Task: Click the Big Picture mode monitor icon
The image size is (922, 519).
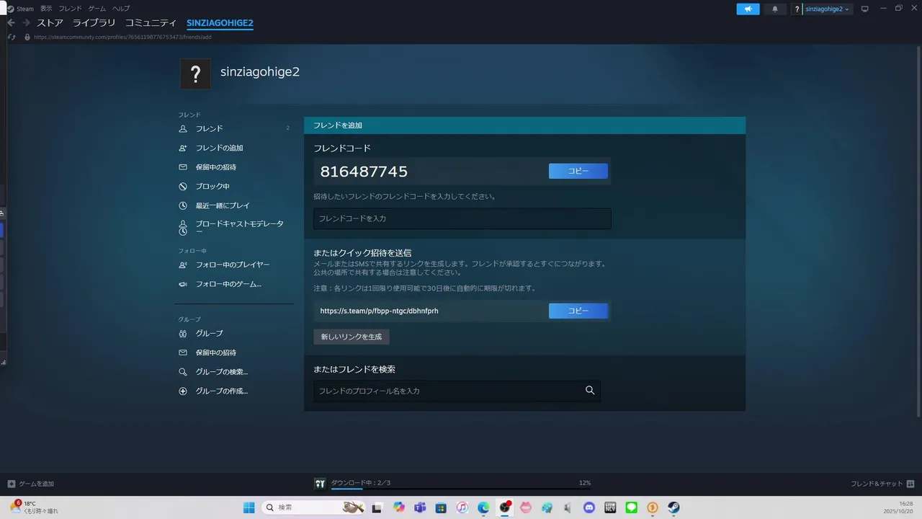Action: pyautogui.click(x=865, y=9)
